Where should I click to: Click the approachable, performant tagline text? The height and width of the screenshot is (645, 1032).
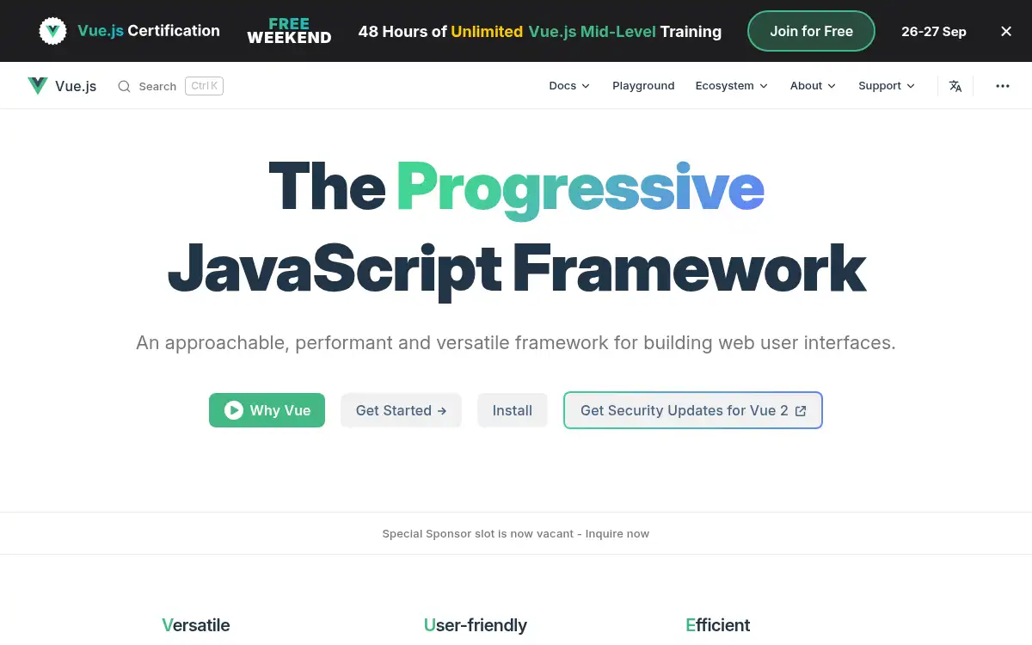tap(516, 343)
